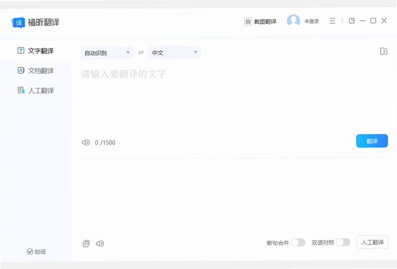397x269 pixels.
Task: Open the 中文 target language dropdown
Action: point(175,53)
